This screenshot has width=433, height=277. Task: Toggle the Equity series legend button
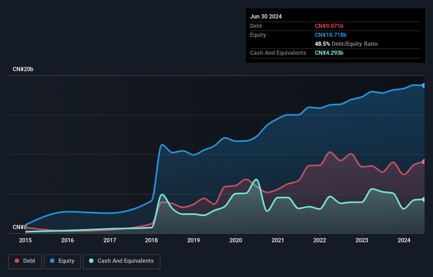point(62,261)
